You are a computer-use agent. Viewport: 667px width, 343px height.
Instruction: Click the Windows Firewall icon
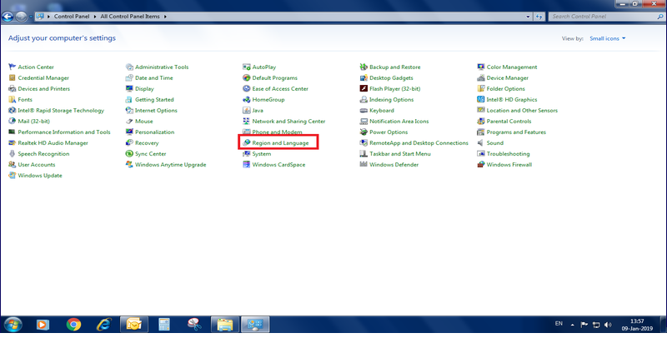point(481,165)
